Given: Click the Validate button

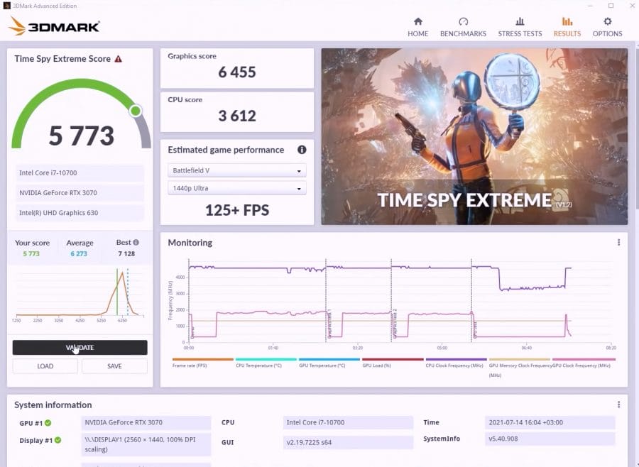Looking at the screenshot, I should click(x=80, y=348).
